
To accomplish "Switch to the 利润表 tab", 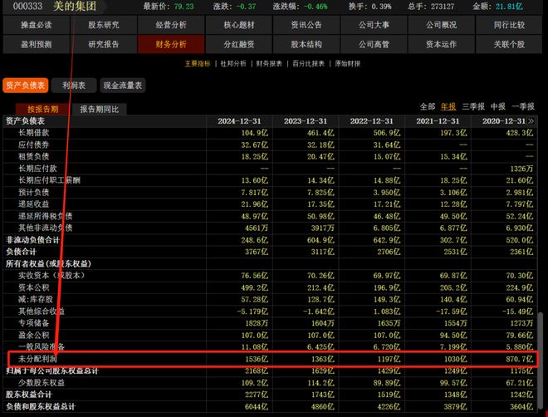I will click(x=73, y=85).
